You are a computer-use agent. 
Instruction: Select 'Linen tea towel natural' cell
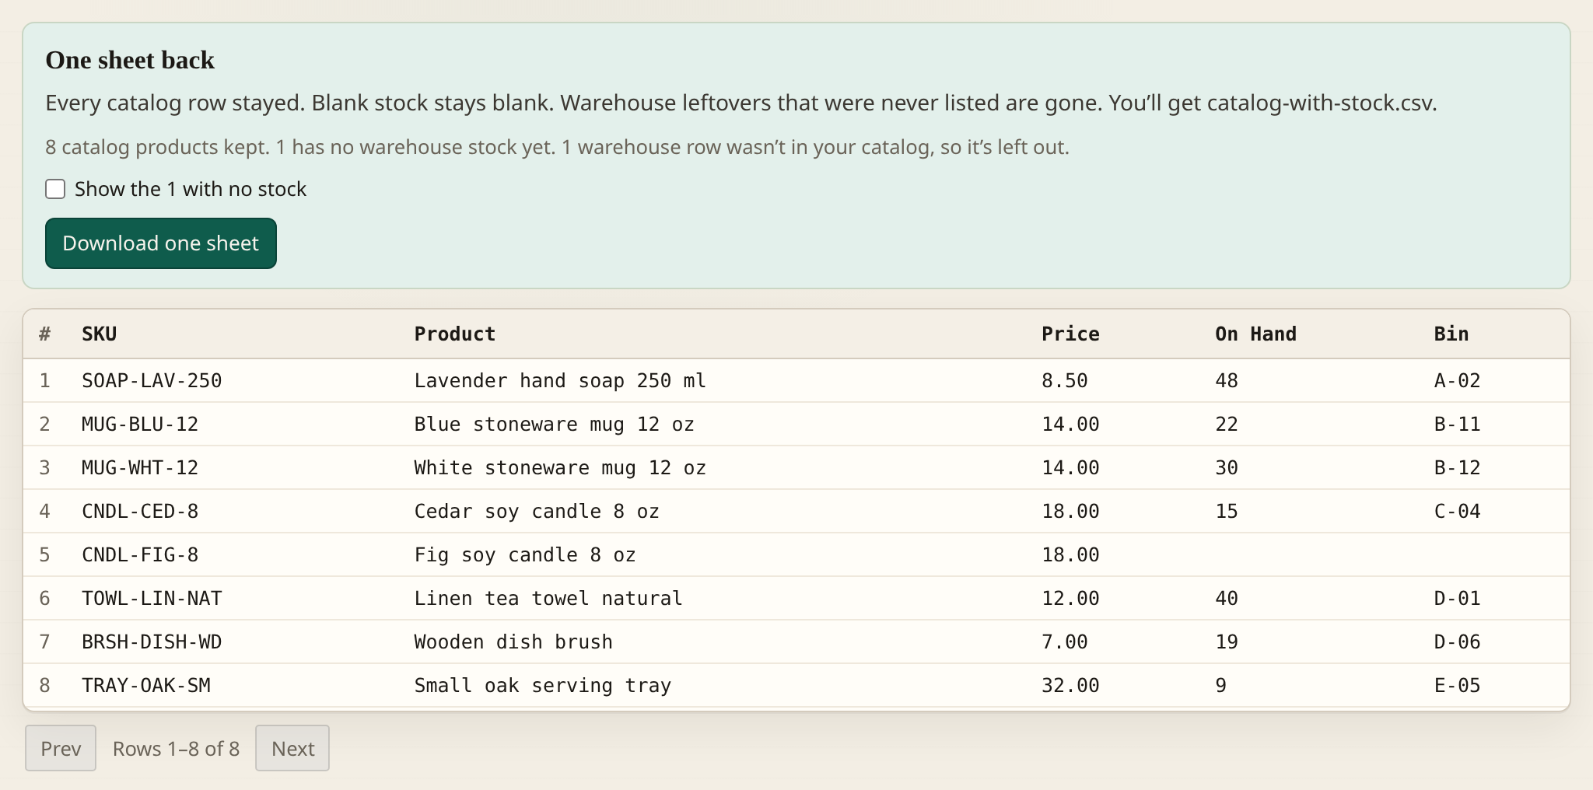[x=548, y=599]
